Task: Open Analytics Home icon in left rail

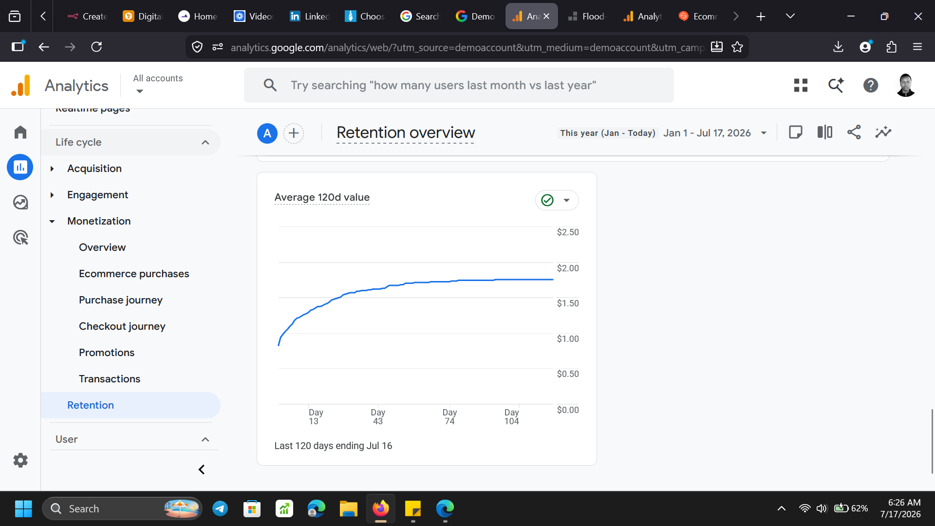Action: coord(20,132)
